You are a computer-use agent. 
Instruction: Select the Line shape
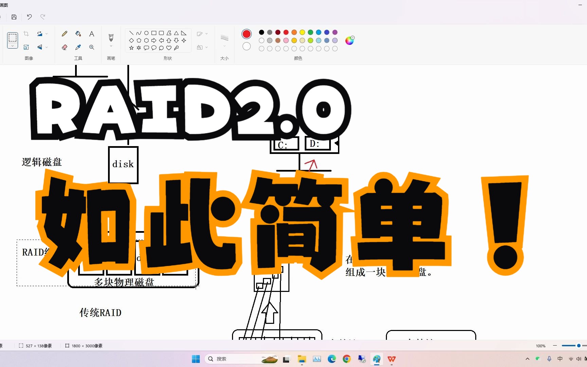[x=131, y=33]
